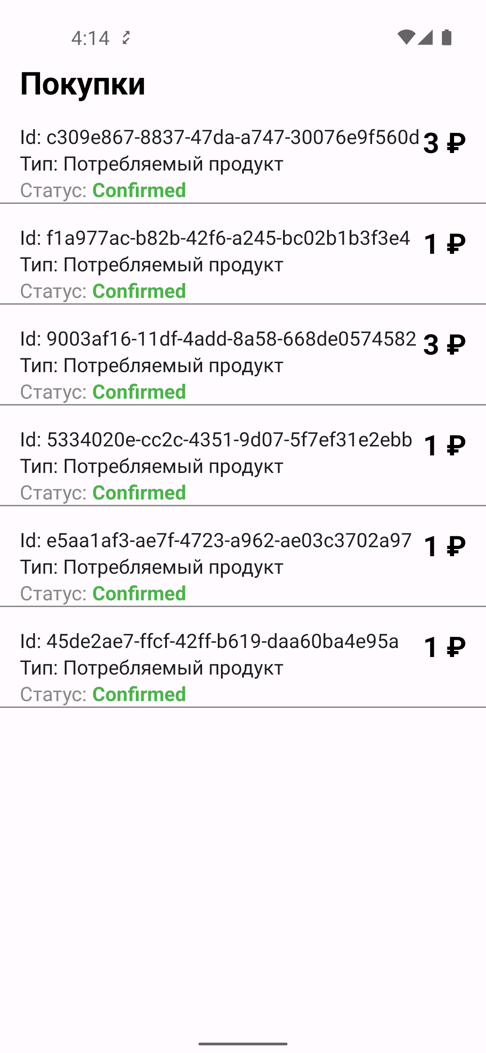Open purchase Id e5aa1af3-ae7f-4723-a962-ae03c3702a97

pyautogui.click(x=243, y=567)
